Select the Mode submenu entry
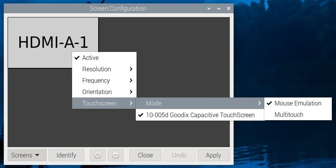The height and width of the screenshot is (168, 336). pyautogui.click(x=200, y=103)
